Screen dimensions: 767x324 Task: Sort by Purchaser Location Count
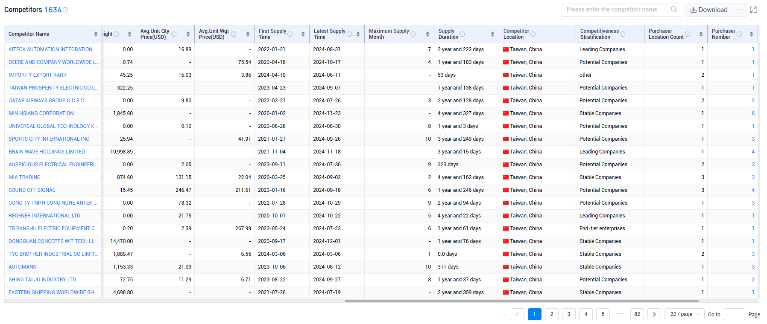point(701,34)
